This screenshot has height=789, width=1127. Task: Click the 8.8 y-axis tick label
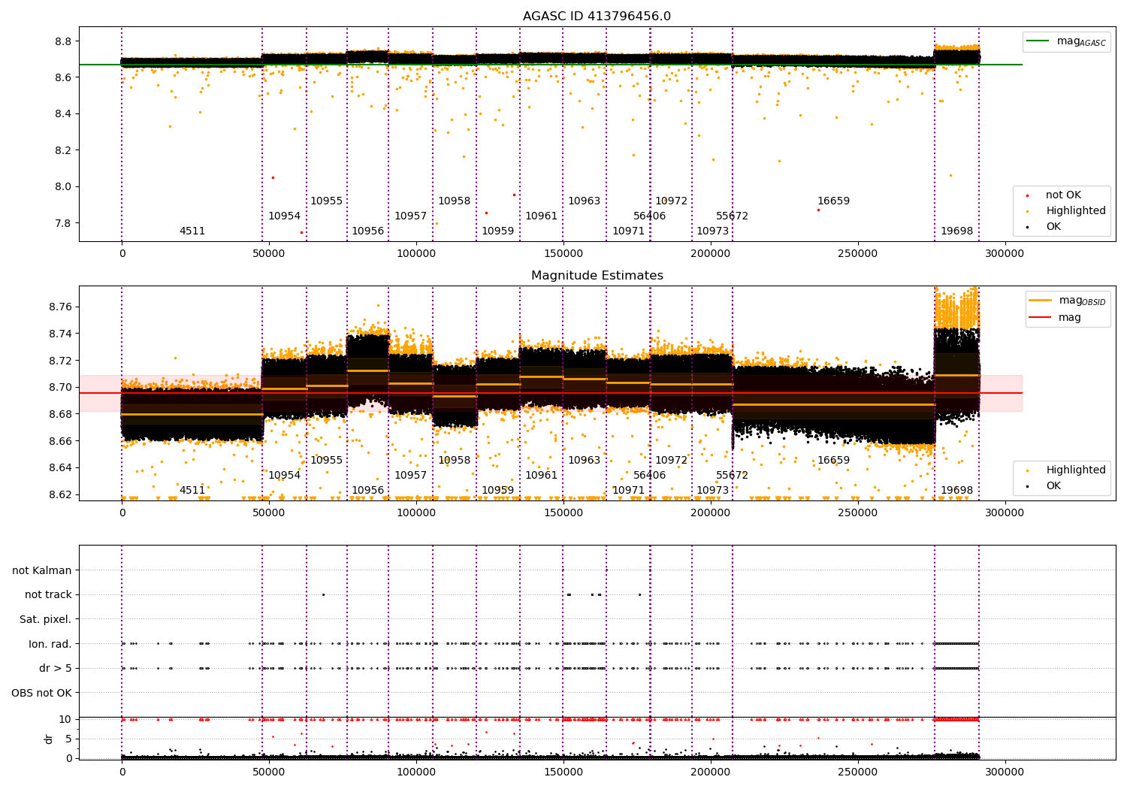[63, 41]
